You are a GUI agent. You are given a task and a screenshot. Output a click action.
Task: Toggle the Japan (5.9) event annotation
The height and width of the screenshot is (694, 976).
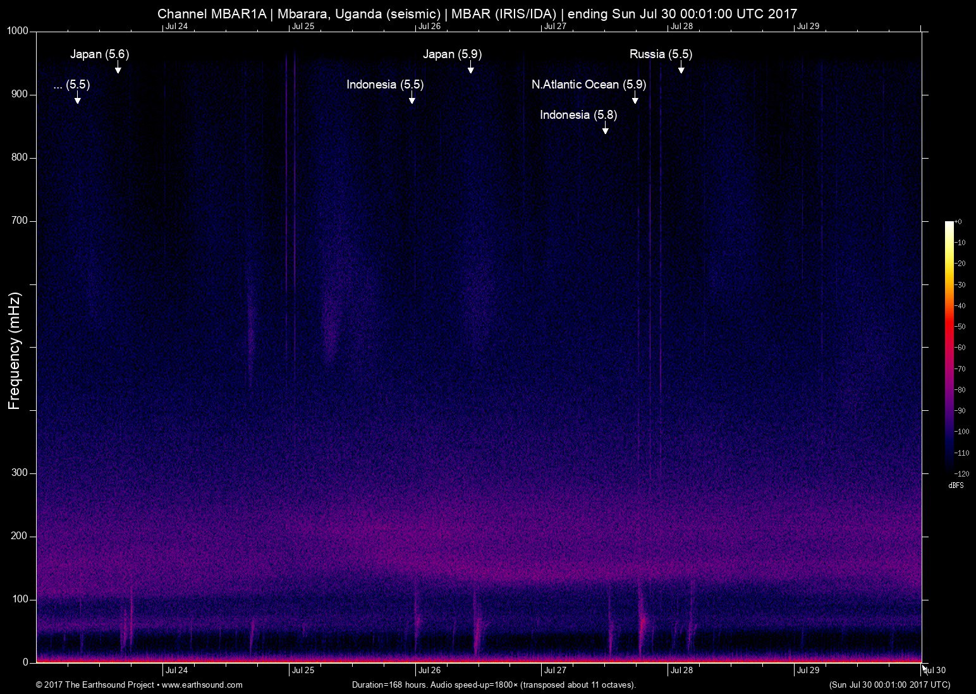452,54
